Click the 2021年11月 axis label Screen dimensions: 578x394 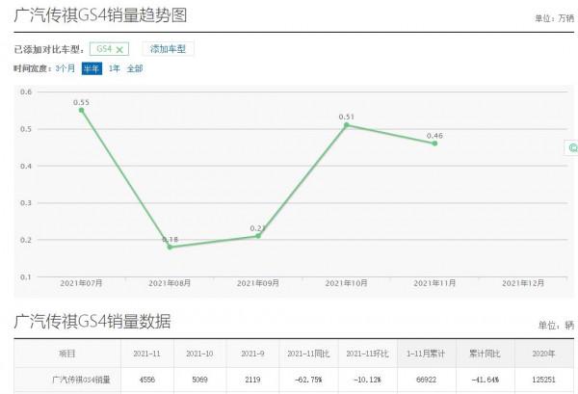tap(435, 283)
